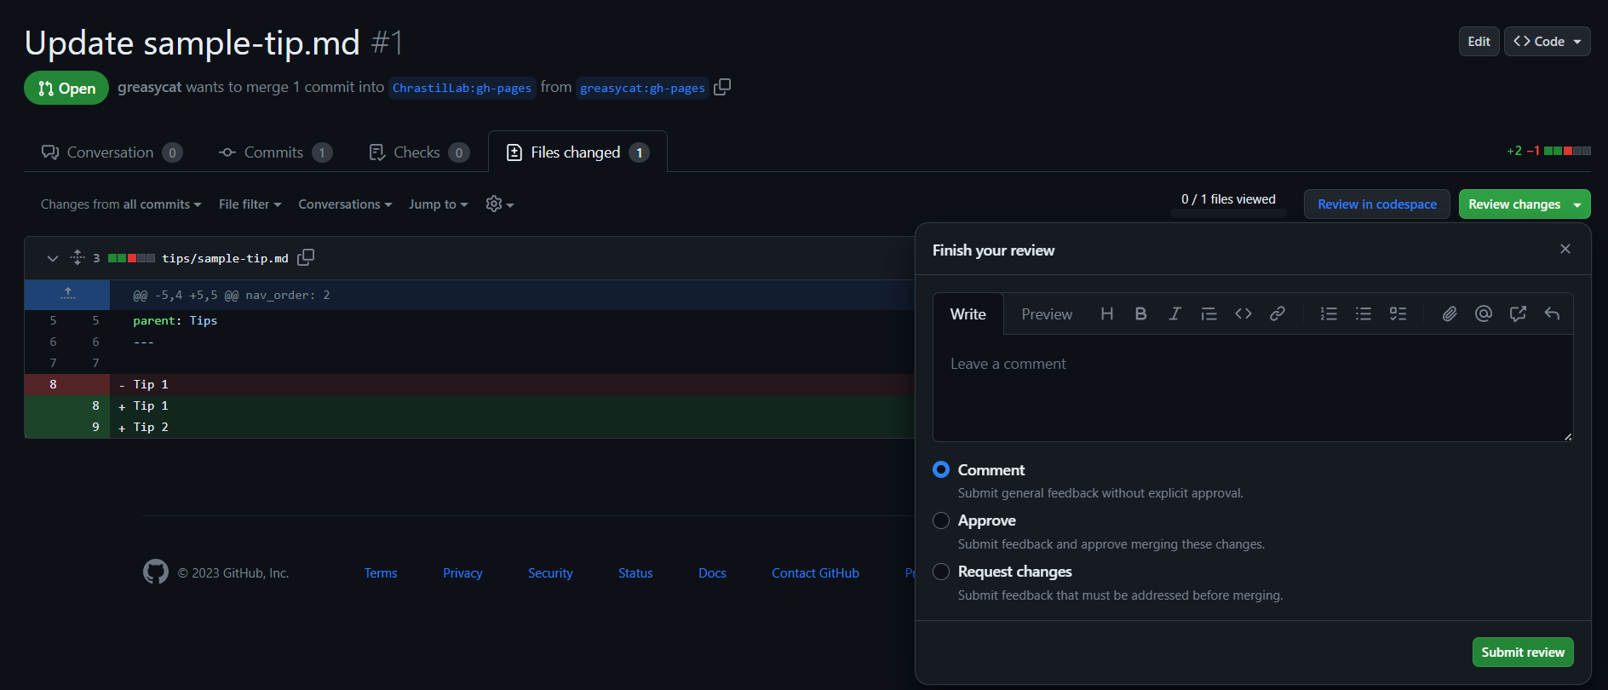Click the tips/sample-tip.md file name
Image resolution: width=1608 pixels, height=690 pixels.
pyautogui.click(x=225, y=258)
